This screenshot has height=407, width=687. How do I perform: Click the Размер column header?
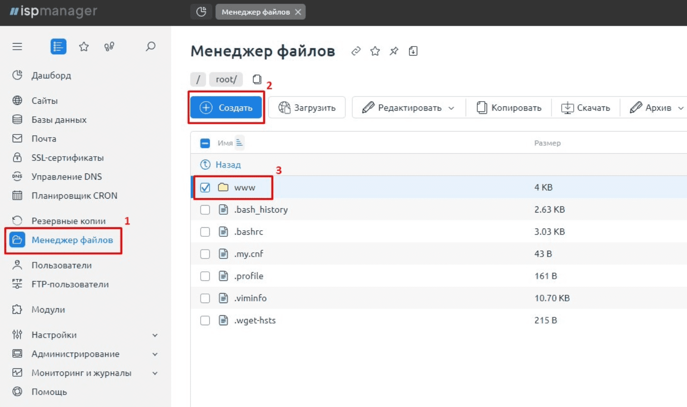[x=547, y=143]
